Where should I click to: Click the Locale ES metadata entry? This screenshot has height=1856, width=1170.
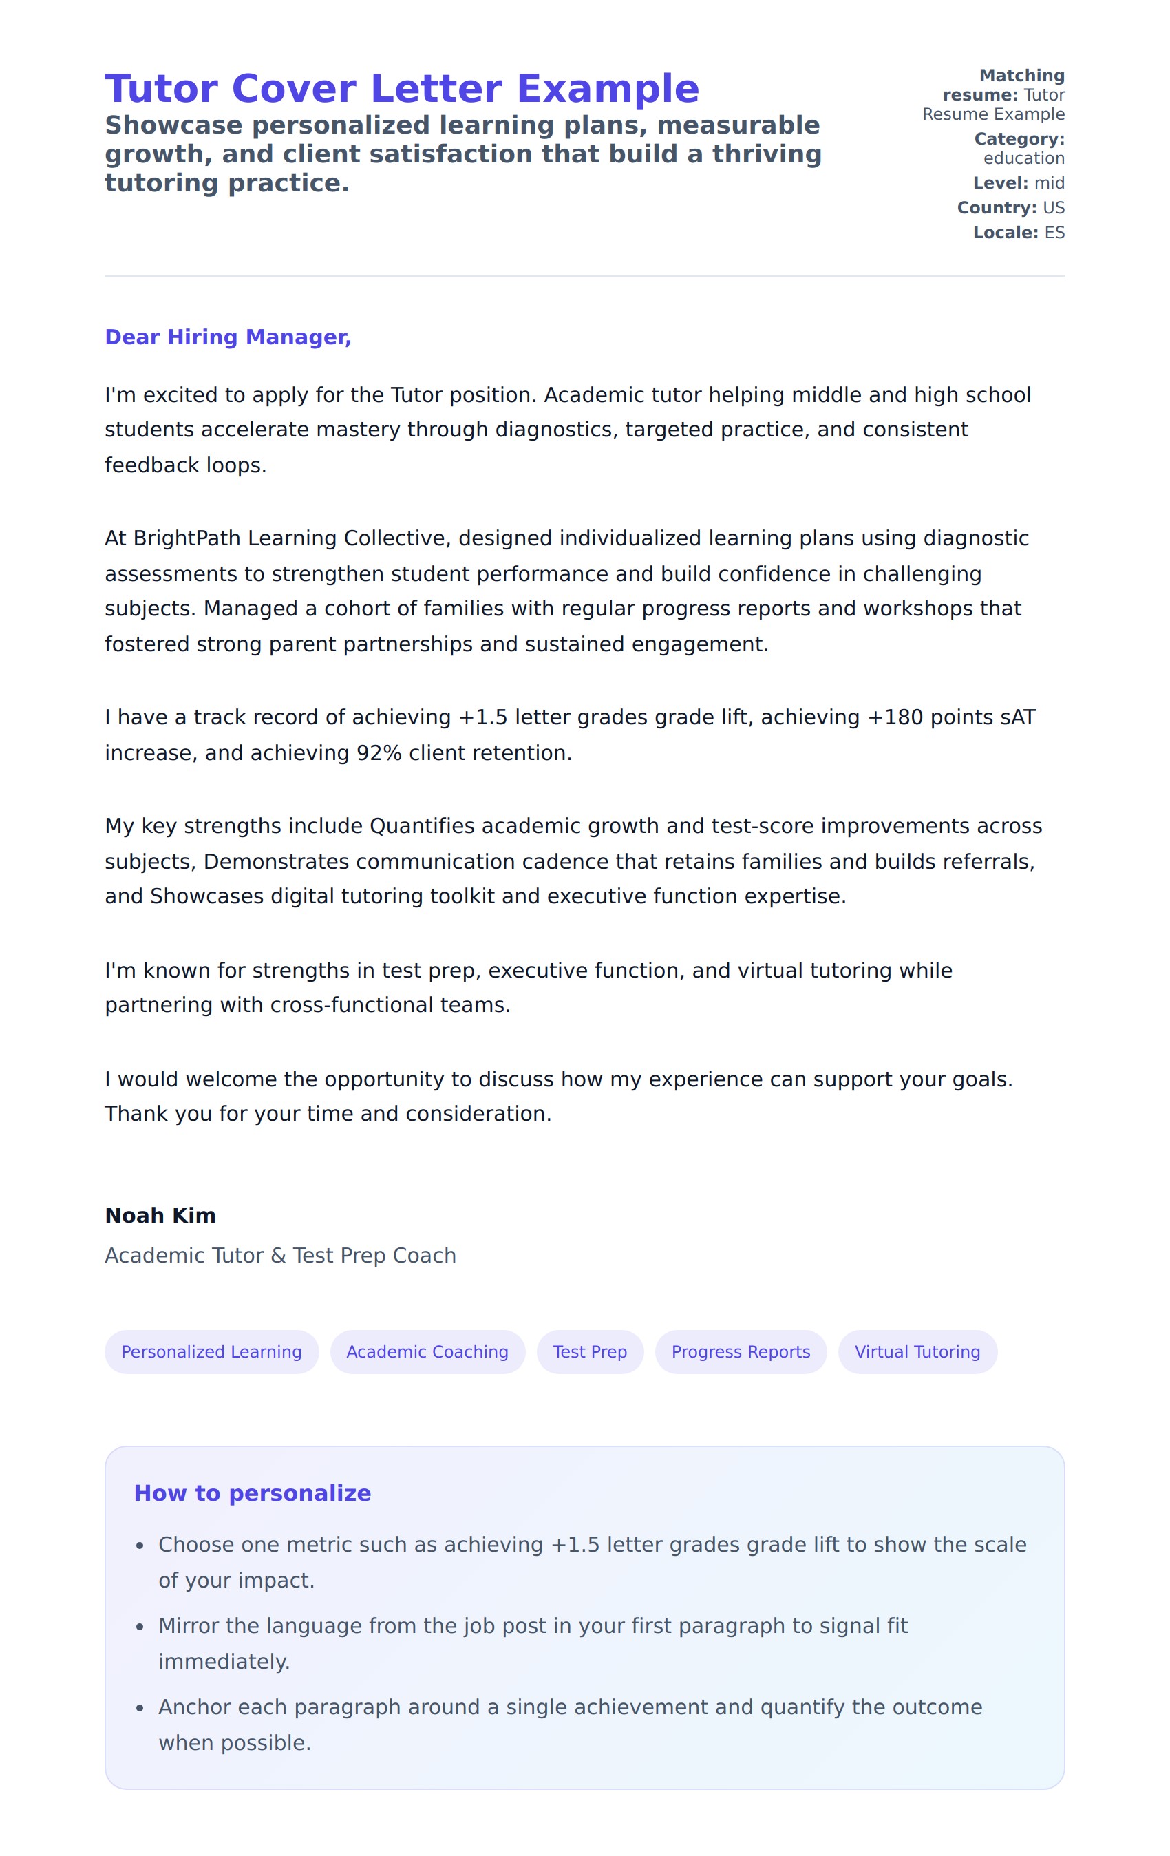(1017, 232)
